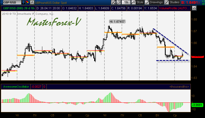Click the hash (#) symbol button
The height and width of the screenshot is (118, 205).
tap(32, 2)
